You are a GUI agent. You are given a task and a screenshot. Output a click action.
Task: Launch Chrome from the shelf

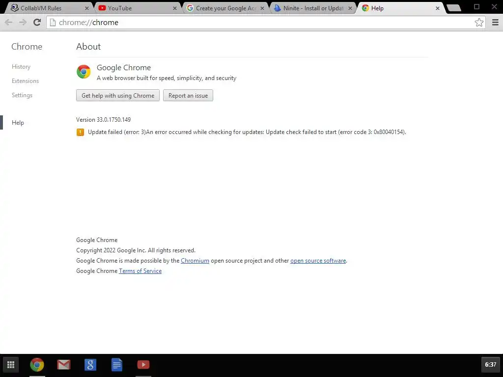37,365
